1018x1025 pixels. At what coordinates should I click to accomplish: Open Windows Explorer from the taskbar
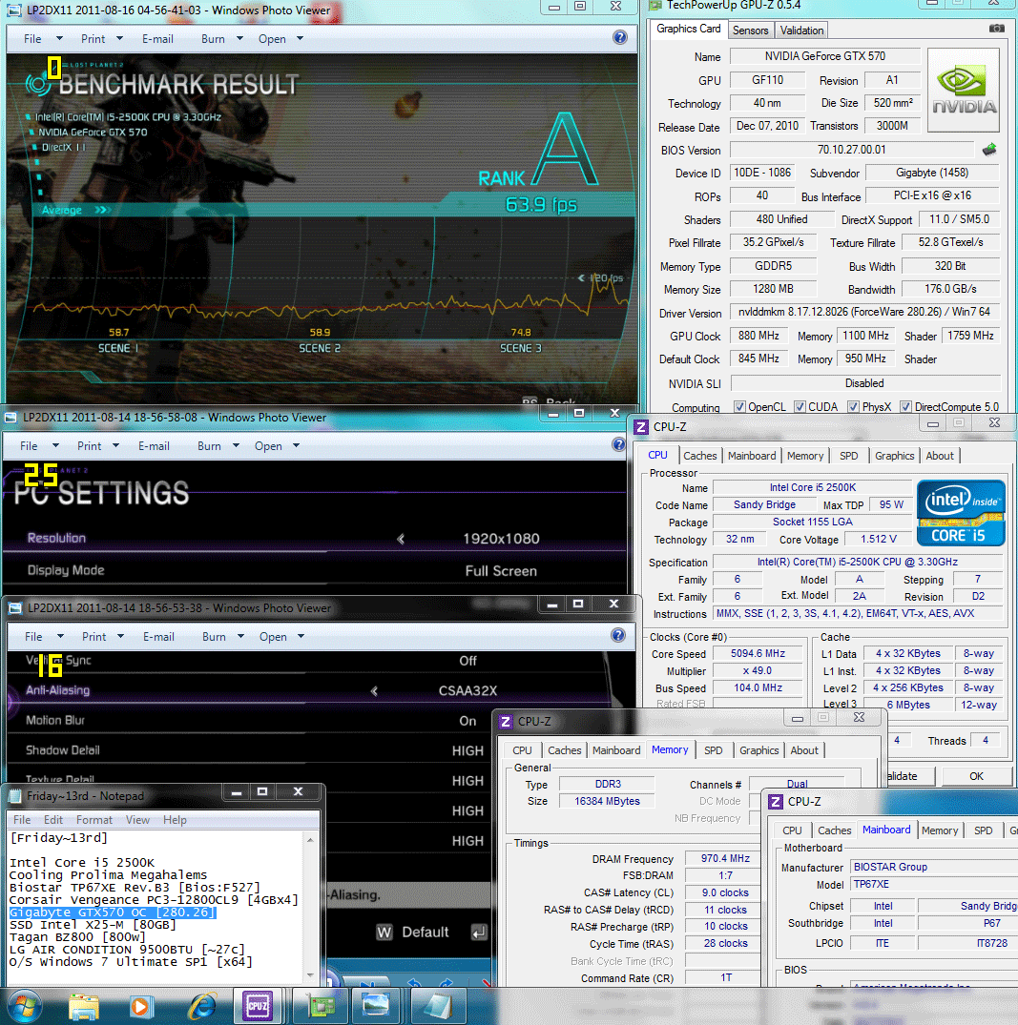pyautogui.click(x=84, y=1007)
